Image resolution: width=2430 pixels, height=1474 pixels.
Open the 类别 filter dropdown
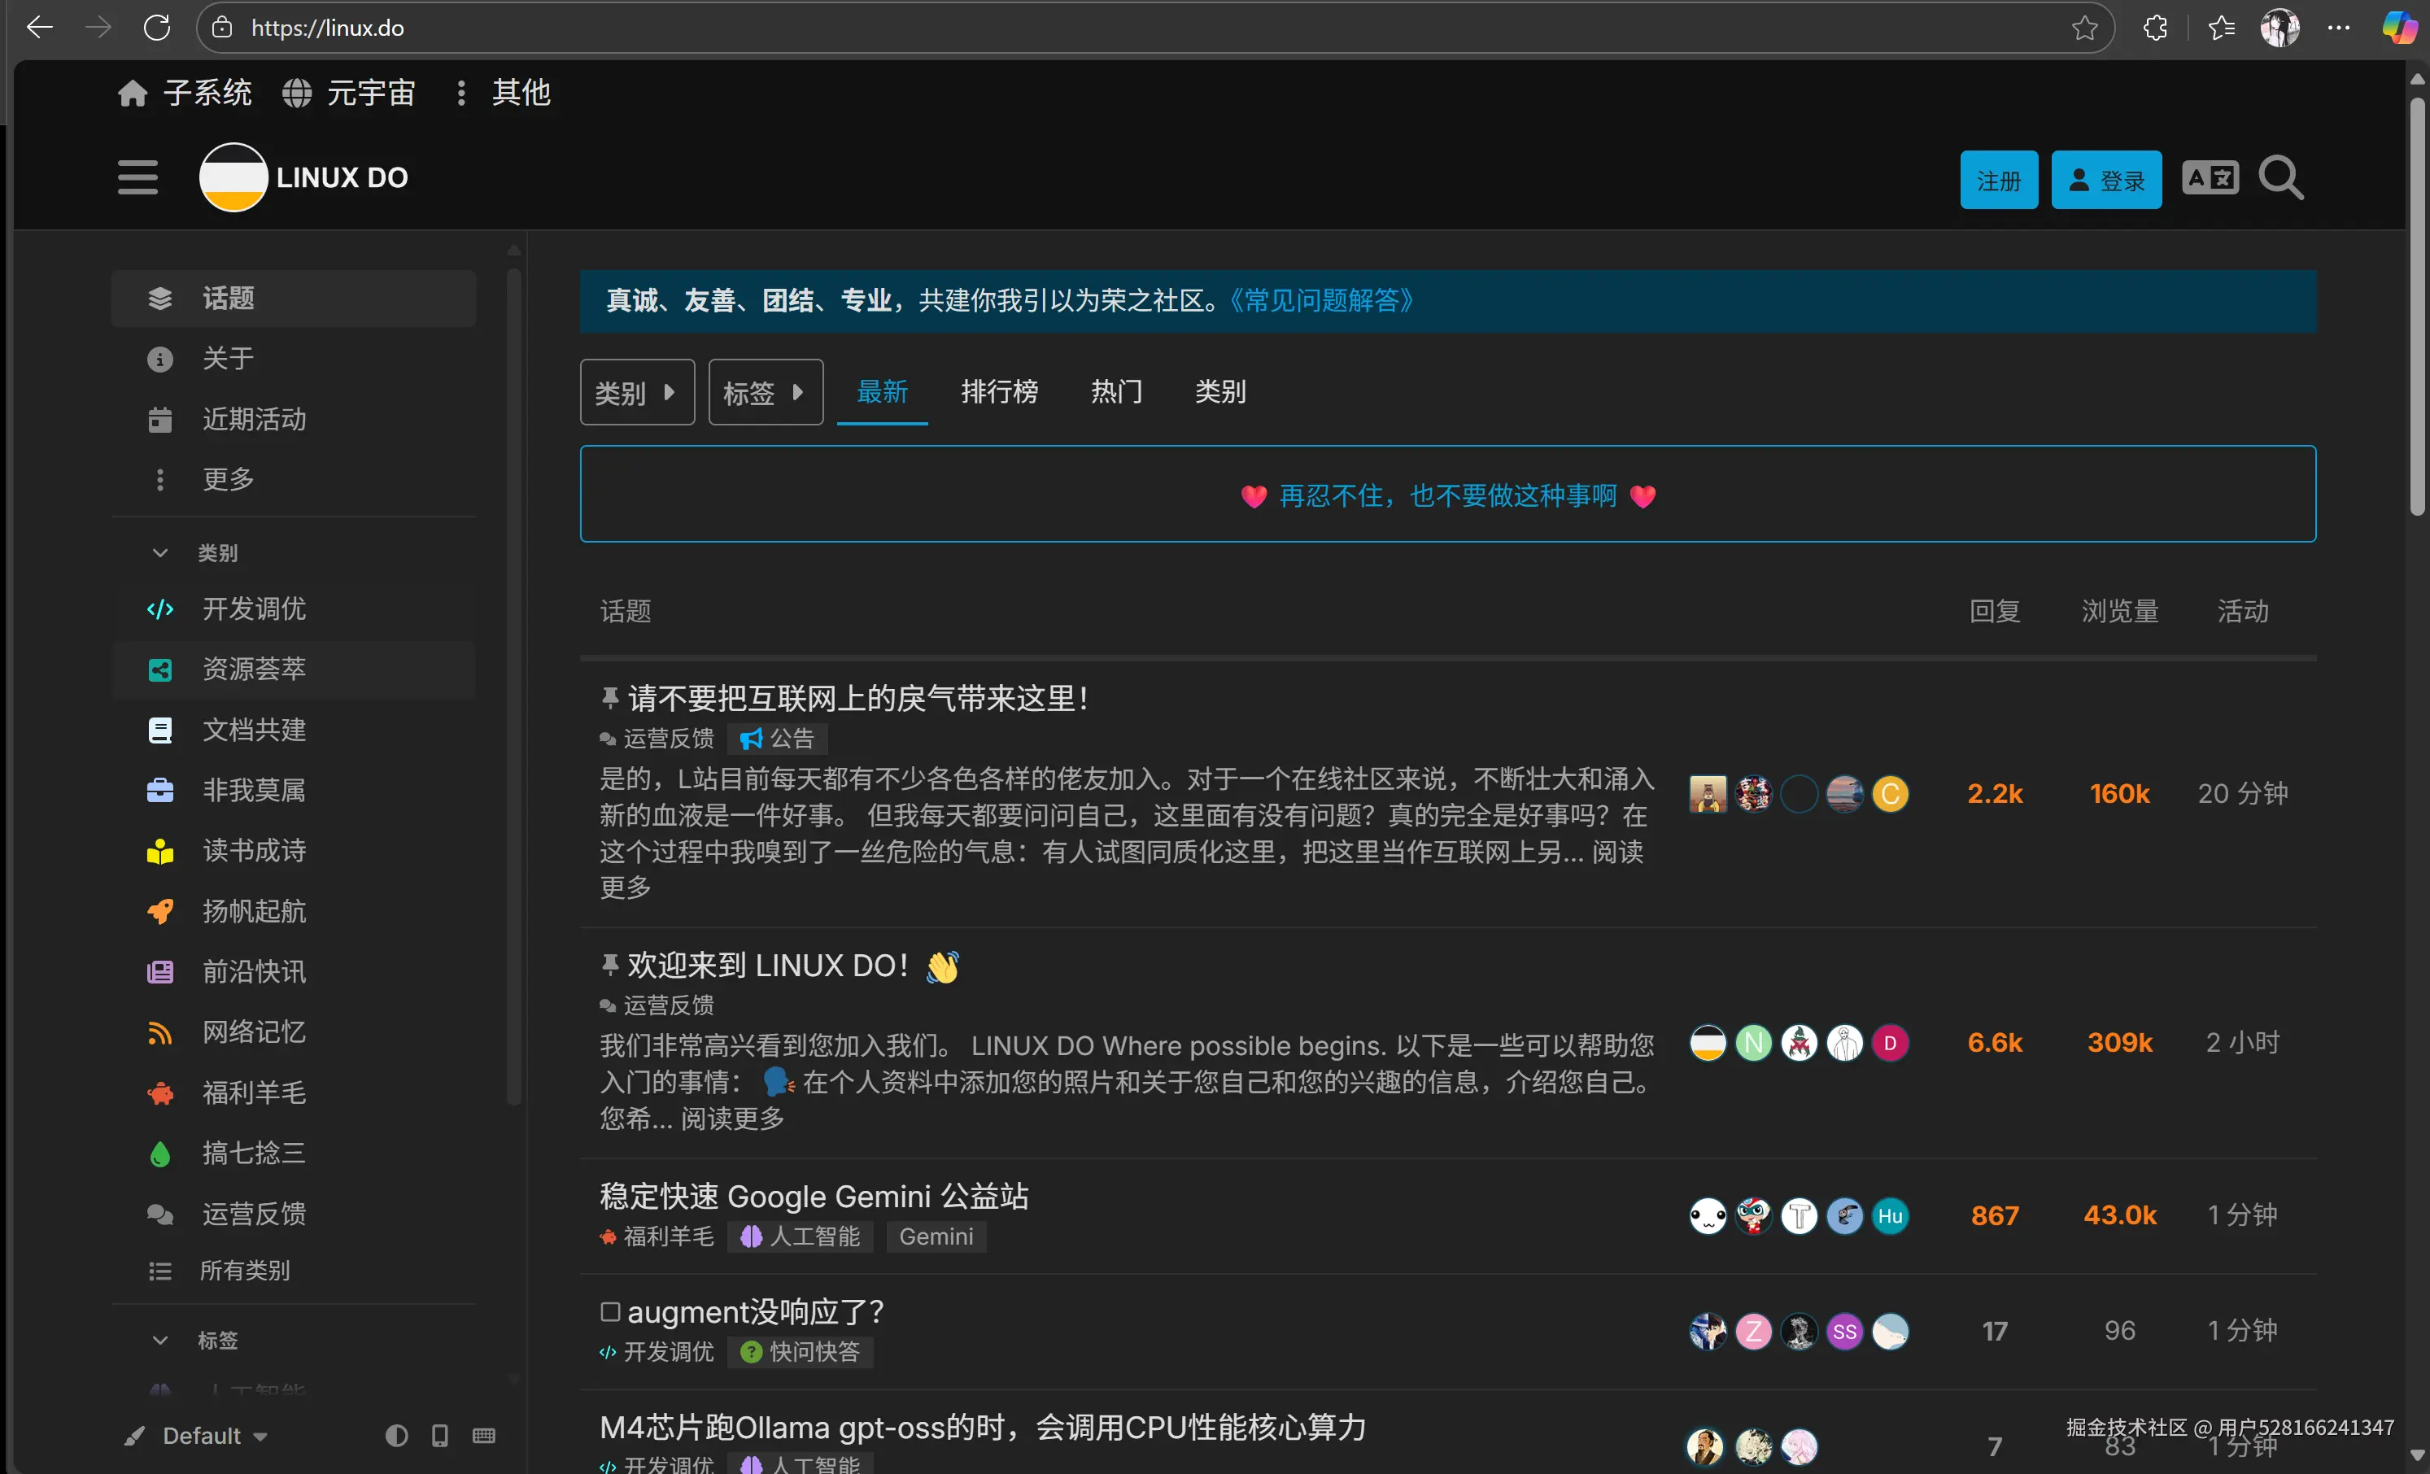[637, 391]
